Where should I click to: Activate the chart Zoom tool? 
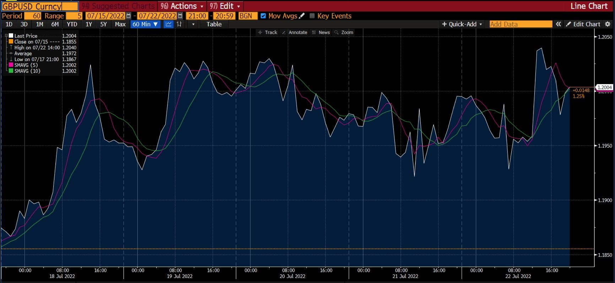click(344, 32)
